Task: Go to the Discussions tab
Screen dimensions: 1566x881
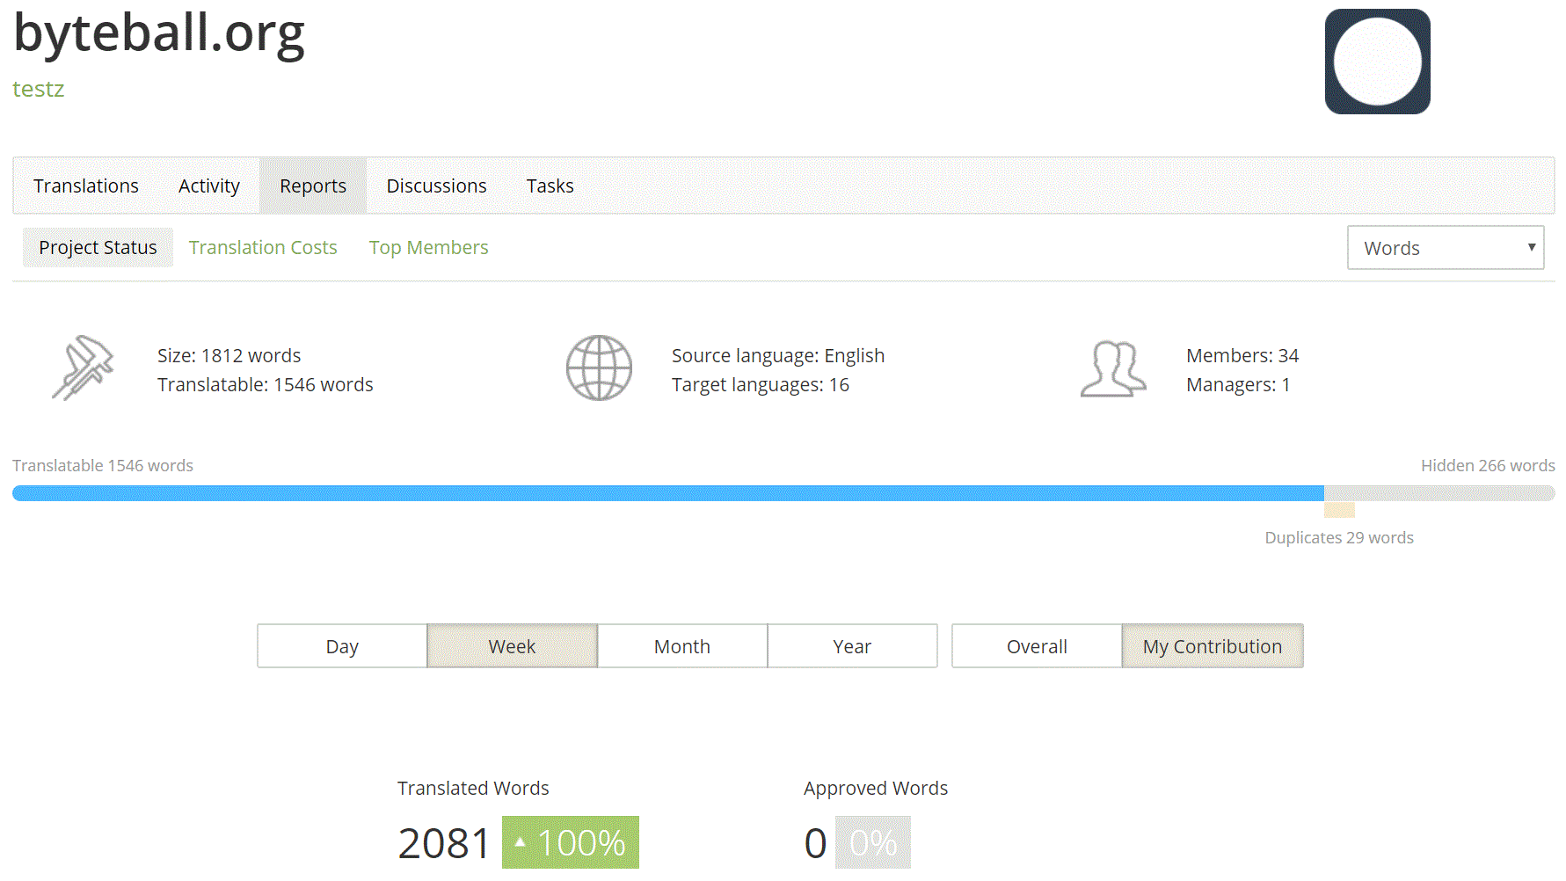Action: click(436, 186)
